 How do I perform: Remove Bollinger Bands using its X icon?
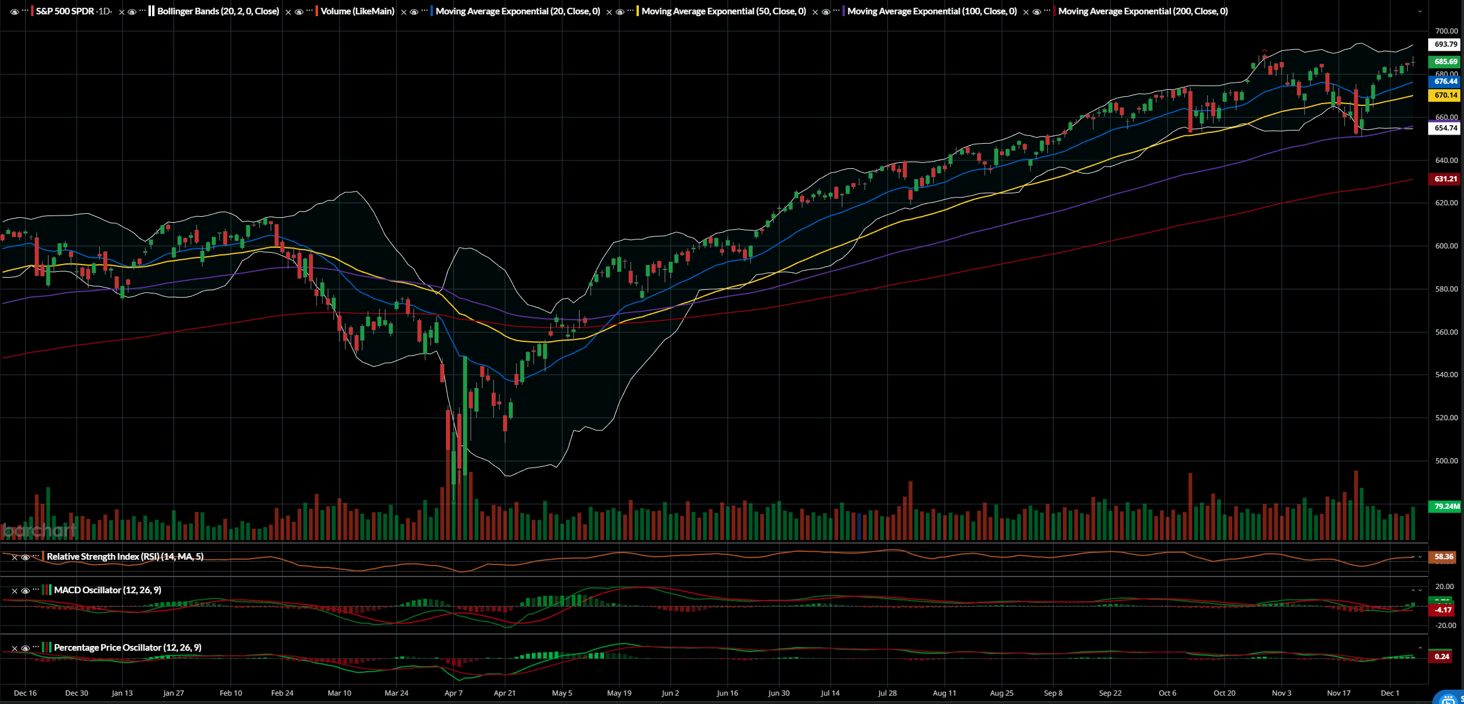pos(122,12)
